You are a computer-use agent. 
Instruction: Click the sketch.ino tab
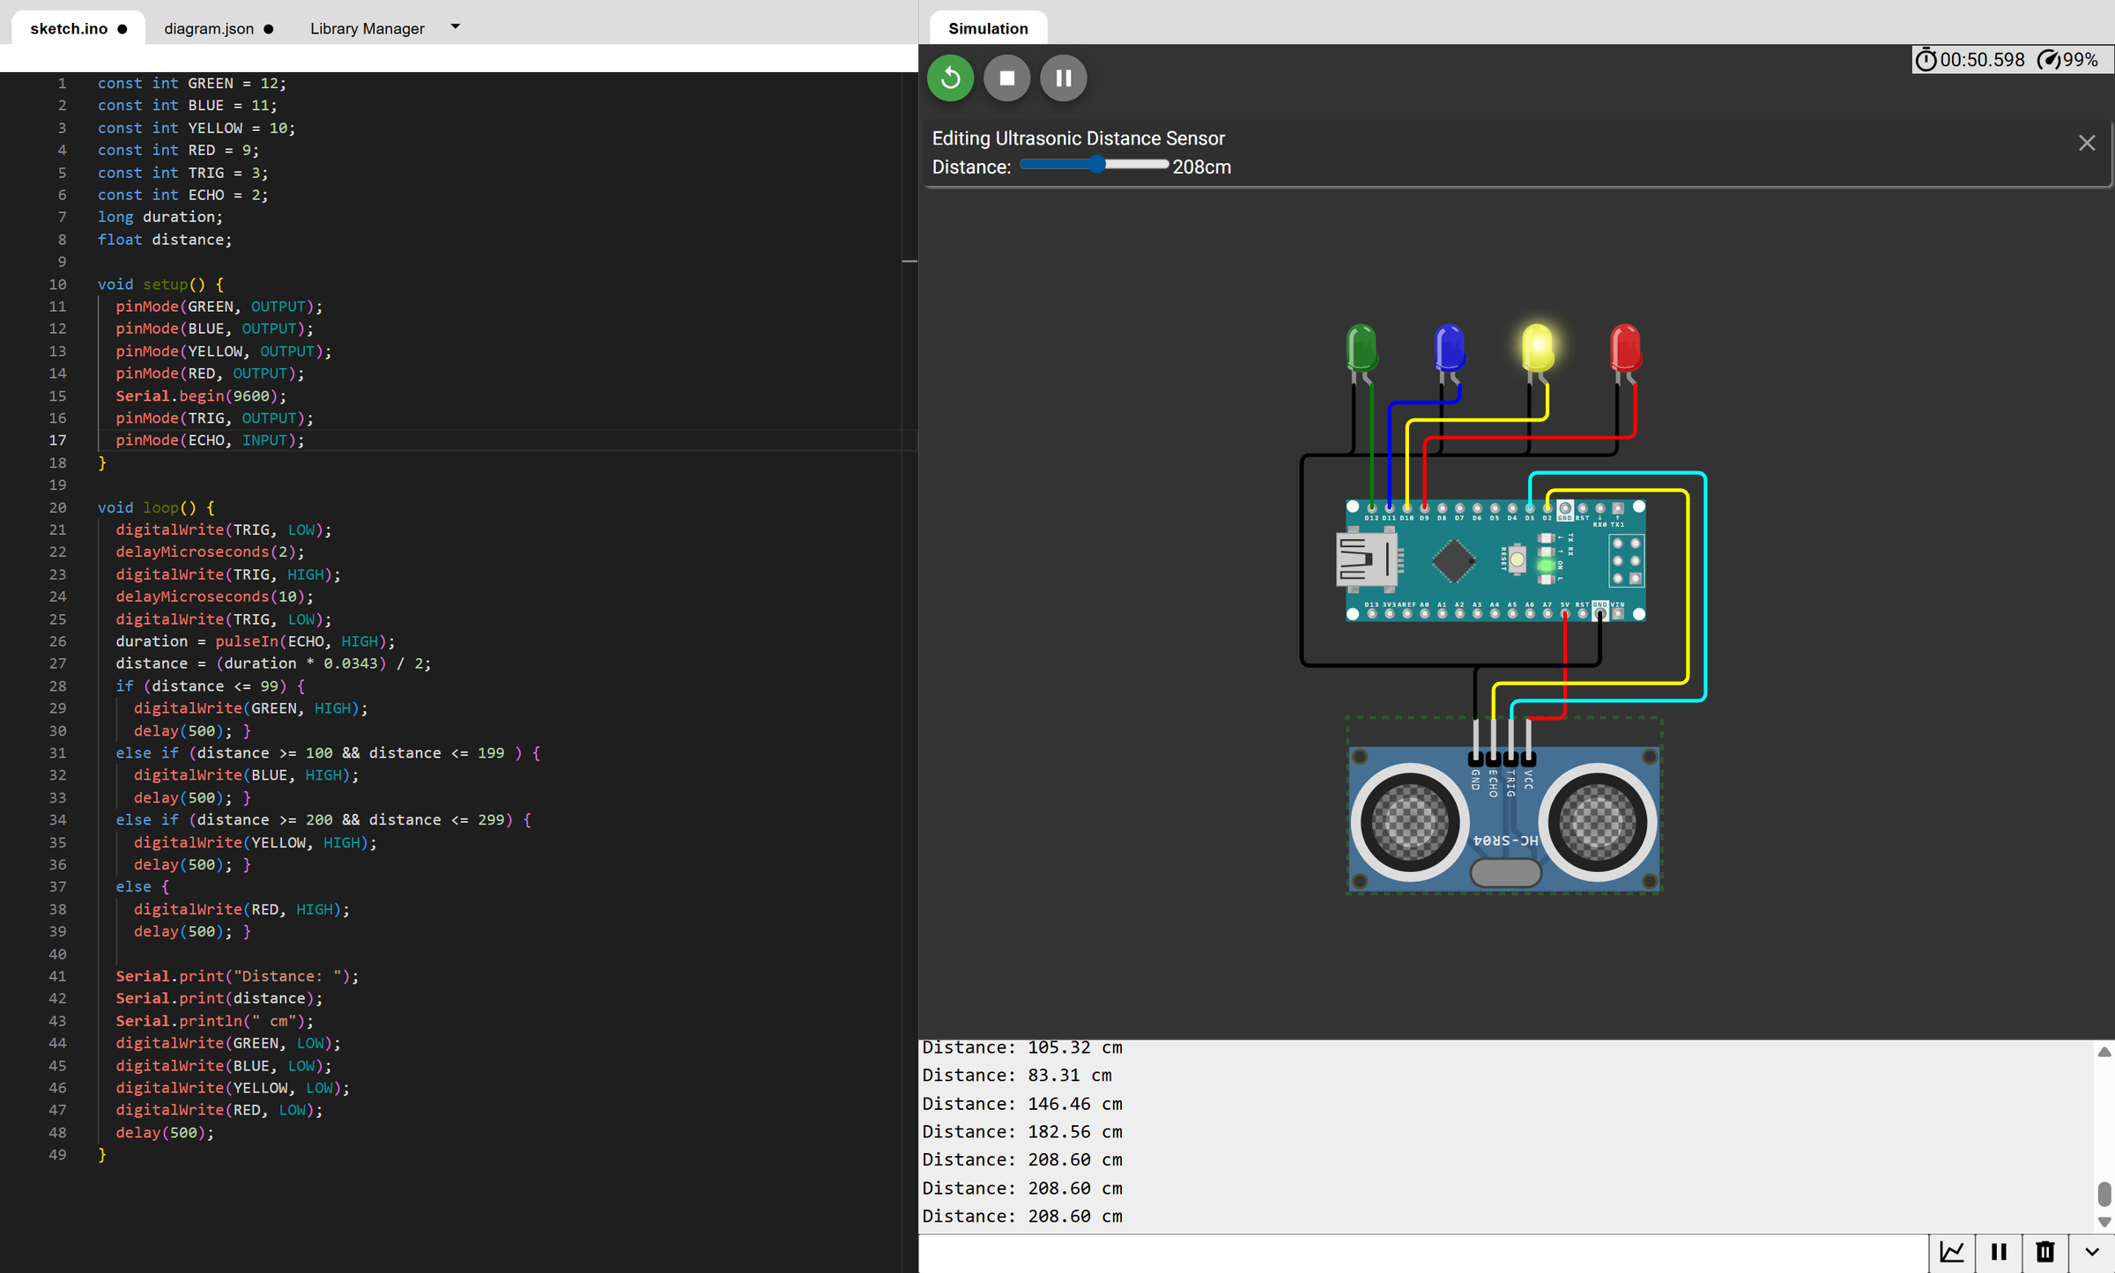[70, 27]
